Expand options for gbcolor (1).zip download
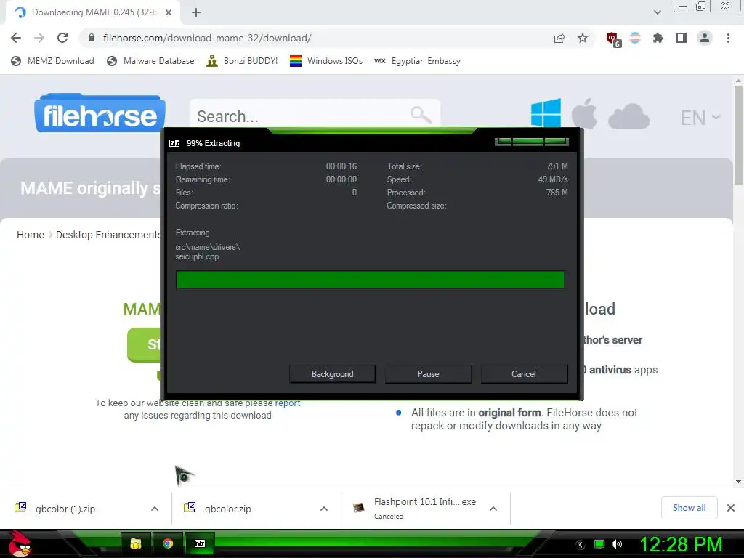 coord(155,509)
